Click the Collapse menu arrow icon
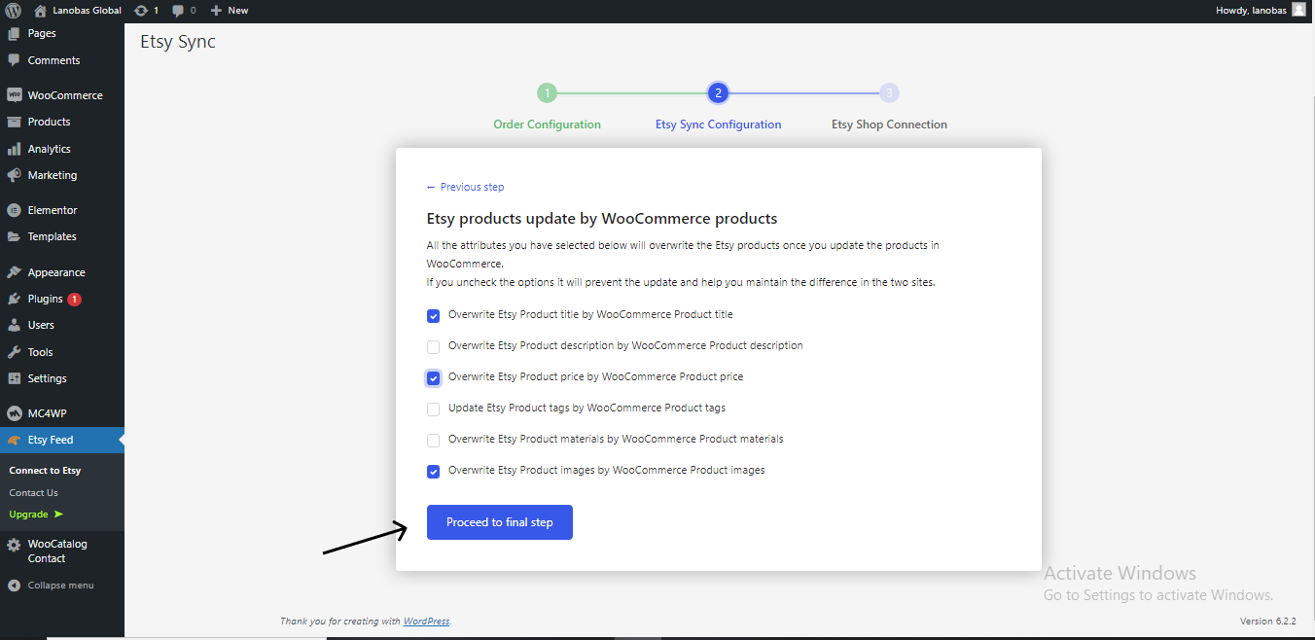Screen dimensions: 1315x640 pos(14,586)
